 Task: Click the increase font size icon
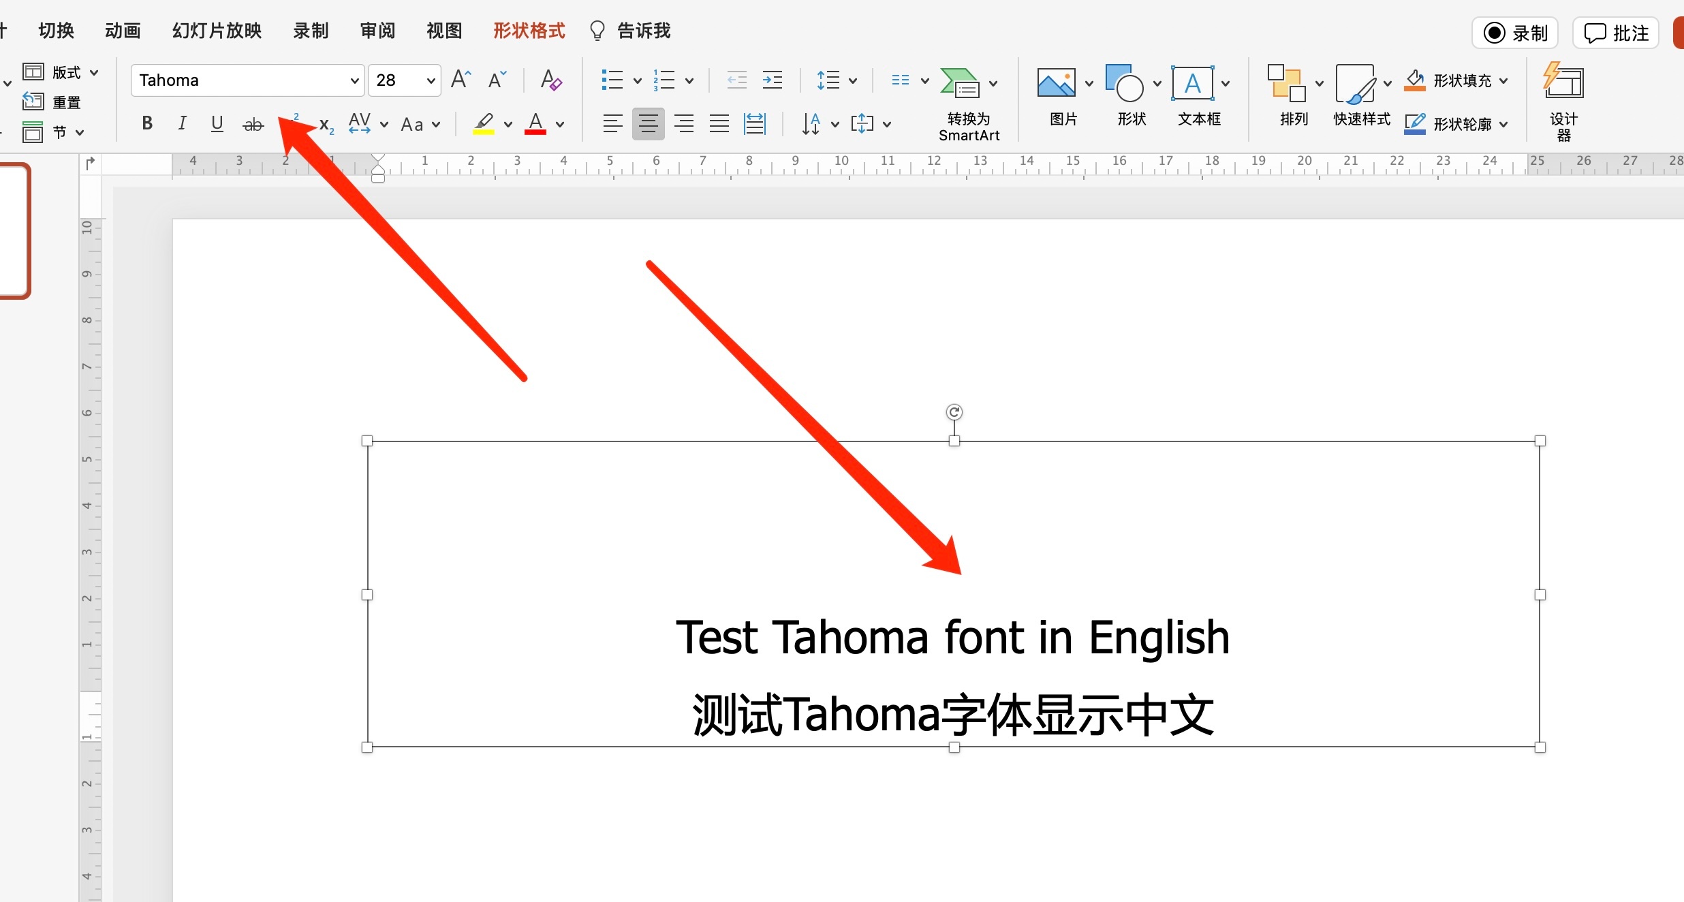coord(461,80)
